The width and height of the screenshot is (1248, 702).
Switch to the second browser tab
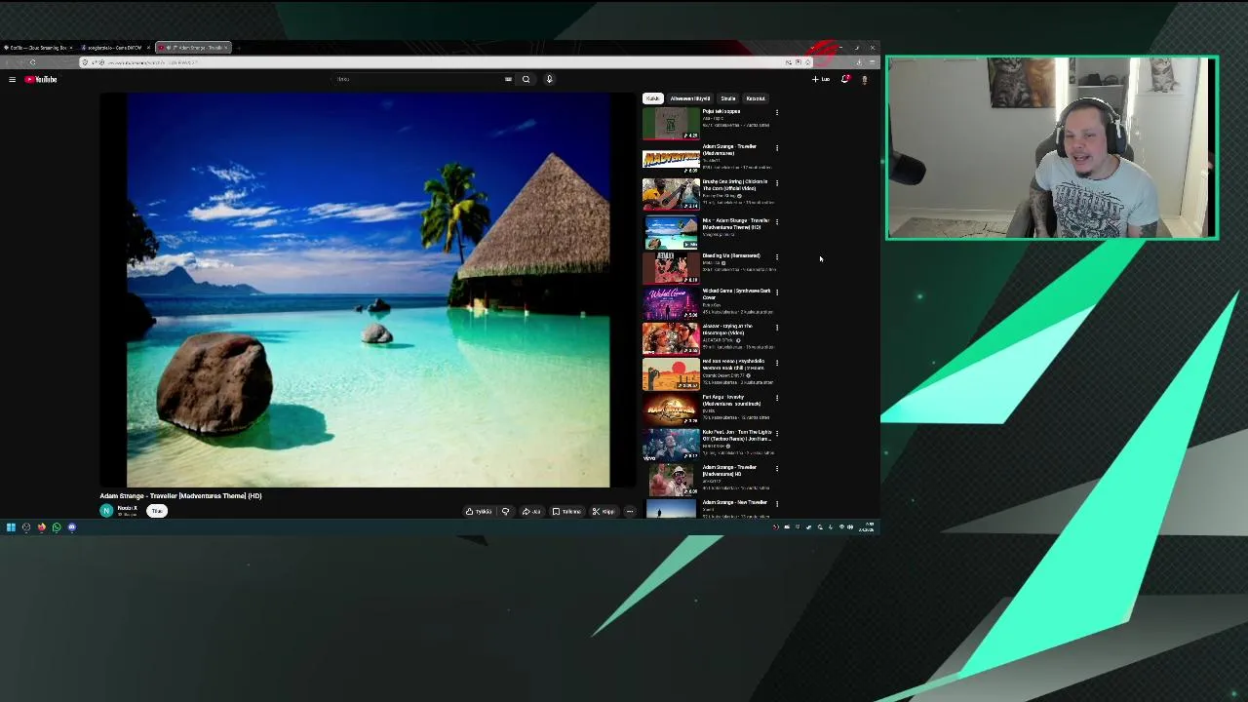tap(114, 48)
